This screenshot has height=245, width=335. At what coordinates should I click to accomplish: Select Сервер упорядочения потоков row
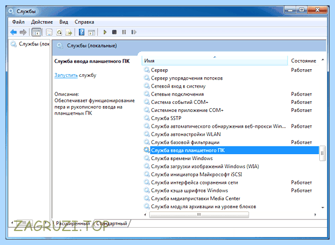pyautogui.click(x=231, y=78)
